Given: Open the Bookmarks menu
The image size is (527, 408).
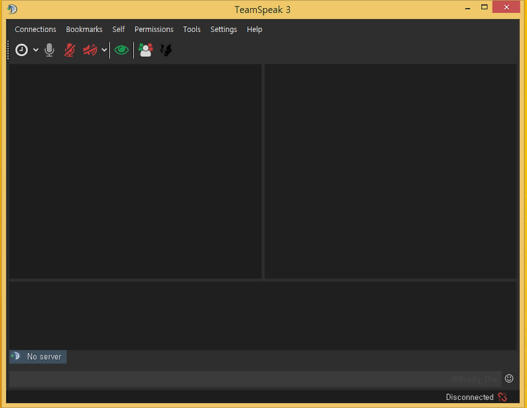Looking at the screenshot, I should (84, 29).
